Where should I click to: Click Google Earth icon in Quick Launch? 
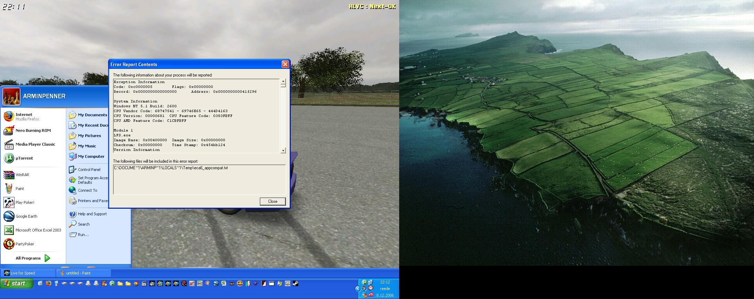pyautogui.click(x=216, y=283)
